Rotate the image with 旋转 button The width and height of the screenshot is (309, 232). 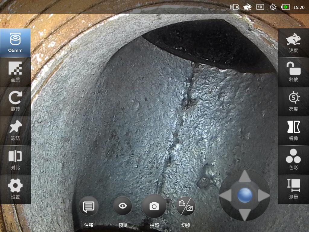coord(15,101)
